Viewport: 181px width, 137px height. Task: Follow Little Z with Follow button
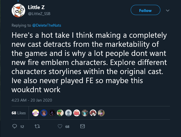tap(145, 10)
